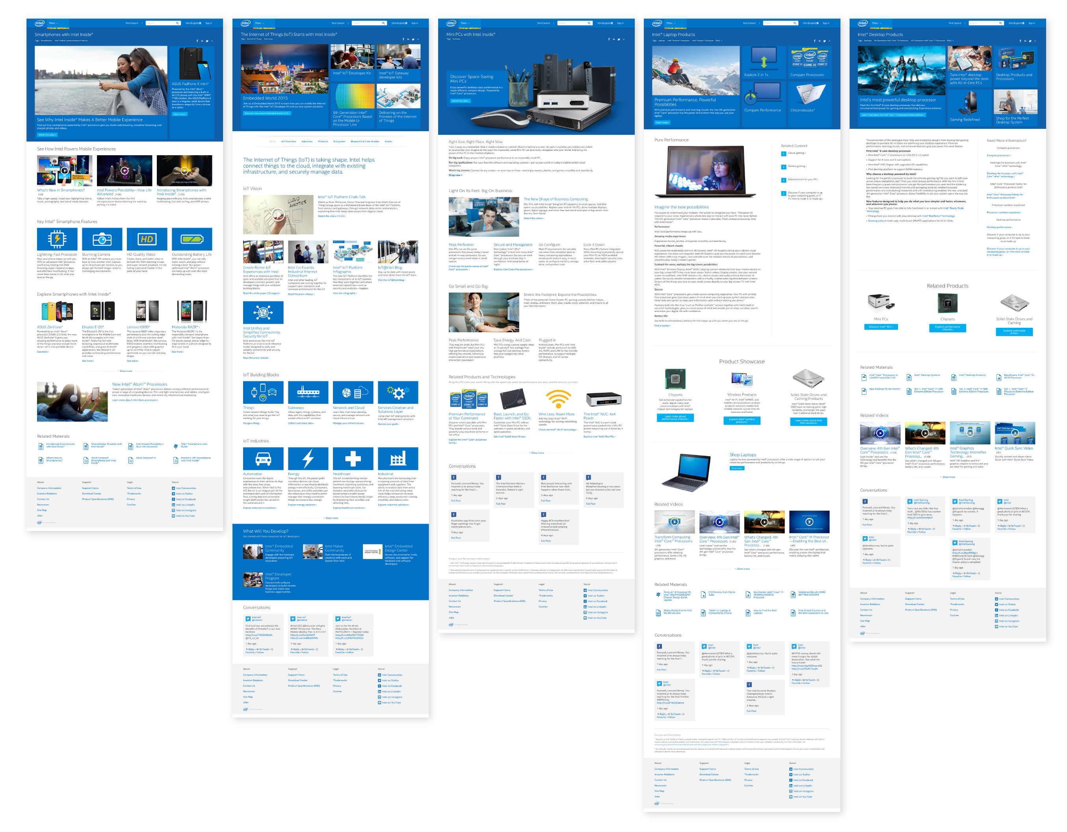
Task: Click the Services Creation gears icon tile
Action: coord(398,392)
